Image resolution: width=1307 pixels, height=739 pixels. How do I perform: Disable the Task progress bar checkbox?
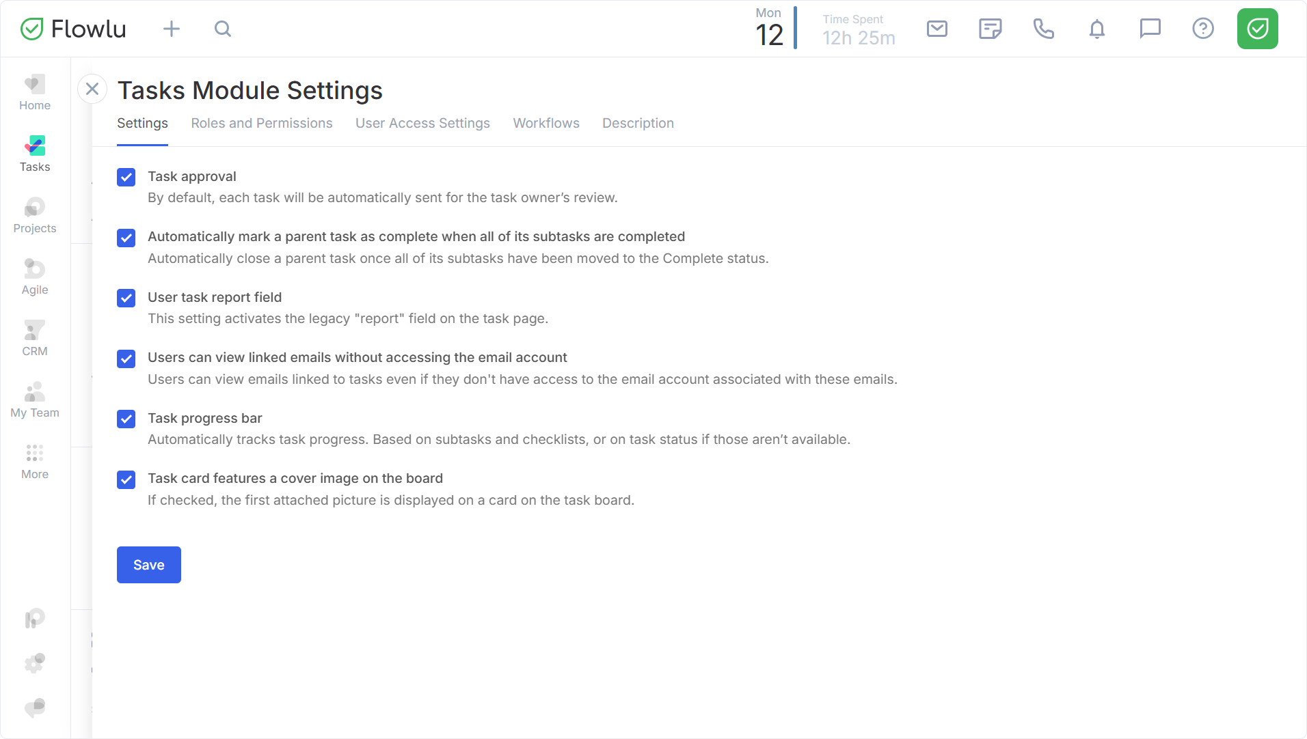click(x=126, y=419)
